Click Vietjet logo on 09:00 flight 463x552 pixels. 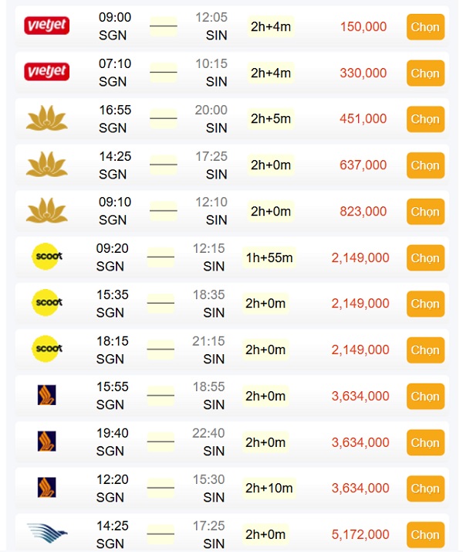[x=47, y=26]
